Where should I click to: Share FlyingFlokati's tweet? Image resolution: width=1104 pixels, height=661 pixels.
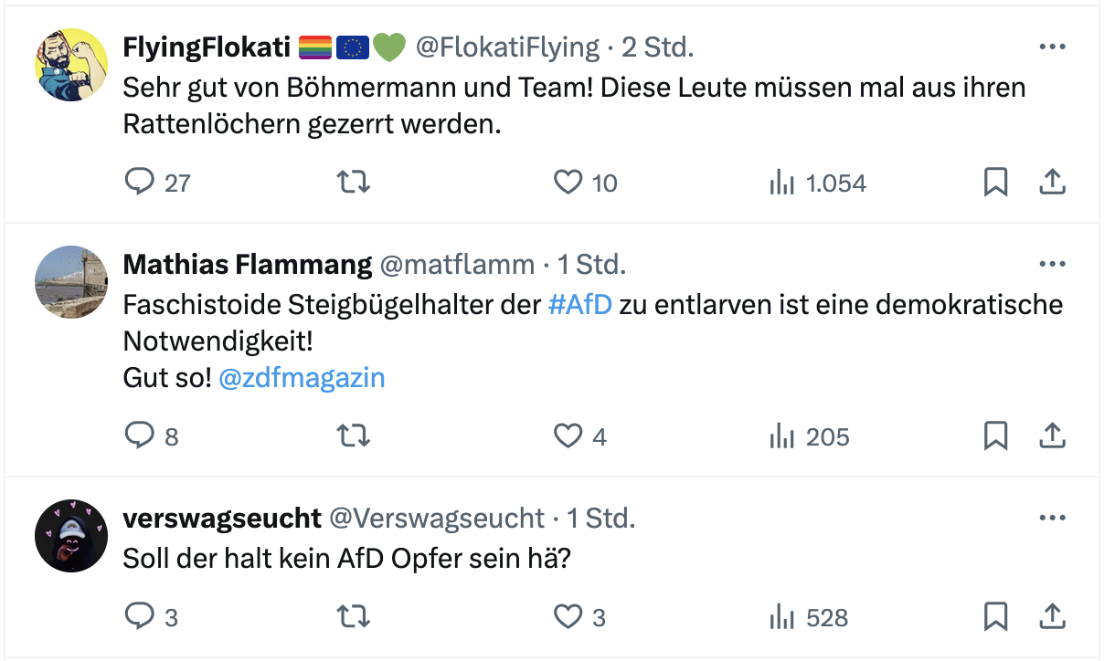pyautogui.click(x=1053, y=183)
